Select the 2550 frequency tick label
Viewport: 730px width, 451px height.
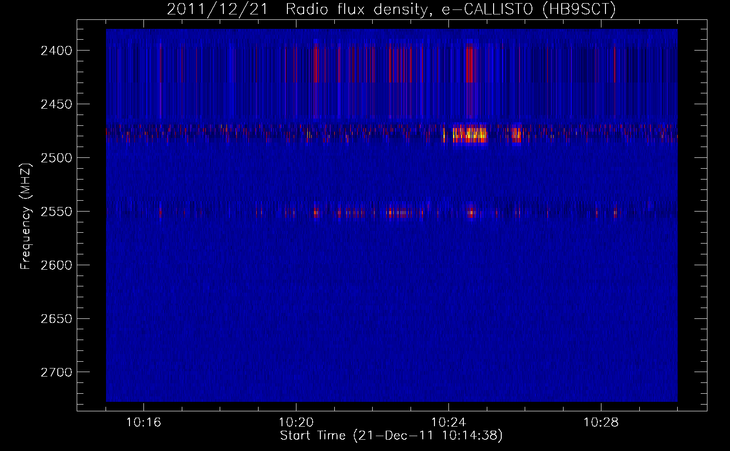[x=56, y=212]
